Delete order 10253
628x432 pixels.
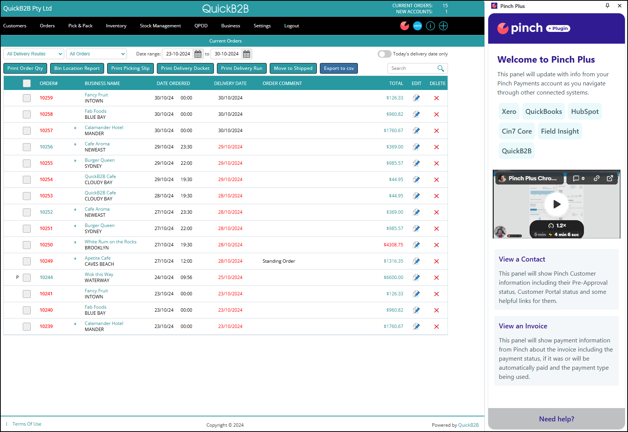[x=437, y=196]
